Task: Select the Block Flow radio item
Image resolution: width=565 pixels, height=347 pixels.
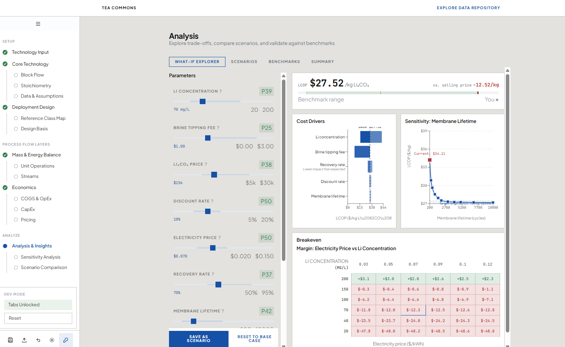Action: [32, 75]
